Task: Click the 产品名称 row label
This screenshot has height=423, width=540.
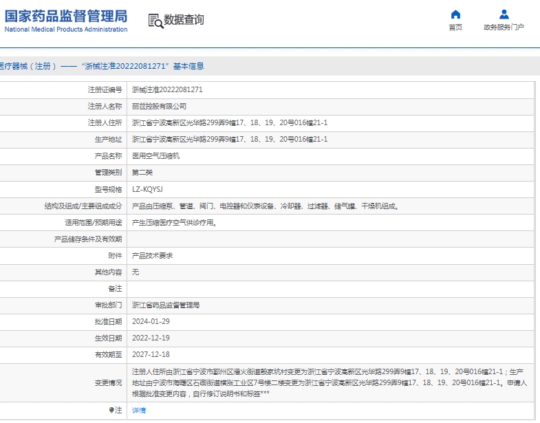Action: (x=108, y=155)
